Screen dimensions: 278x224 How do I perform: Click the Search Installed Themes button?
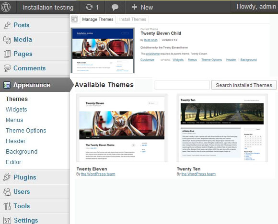(244, 85)
